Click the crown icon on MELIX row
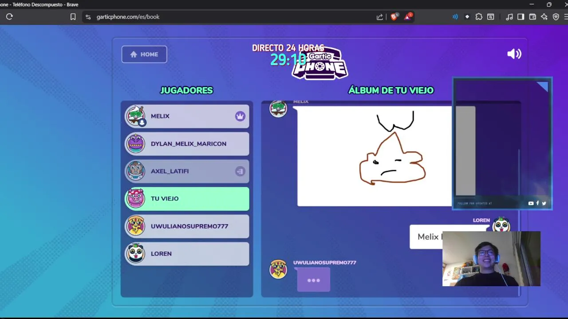568x319 pixels. pyautogui.click(x=240, y=117)
